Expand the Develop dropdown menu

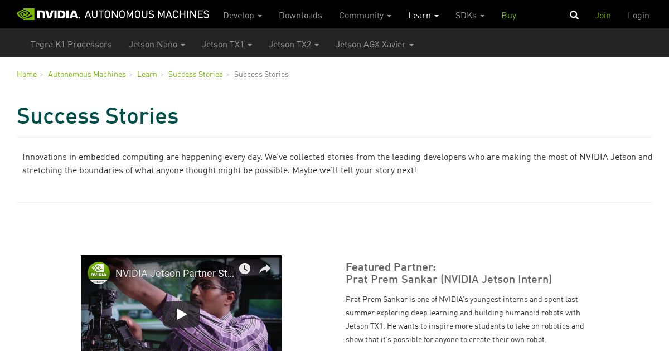[x=243, y=16]
